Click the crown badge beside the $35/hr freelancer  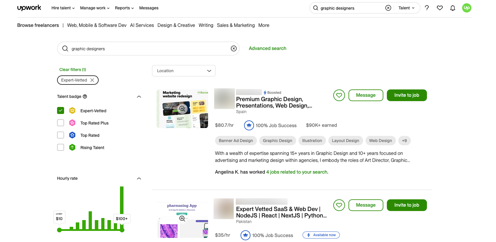(x=246, y=235)
